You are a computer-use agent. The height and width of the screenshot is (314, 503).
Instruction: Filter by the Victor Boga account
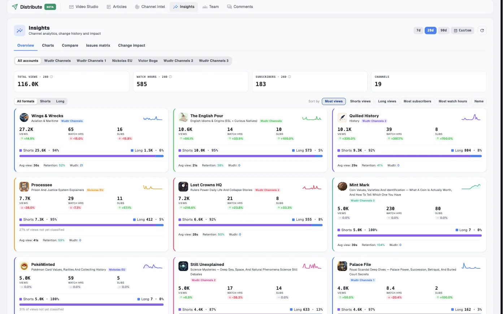point(148,61)
